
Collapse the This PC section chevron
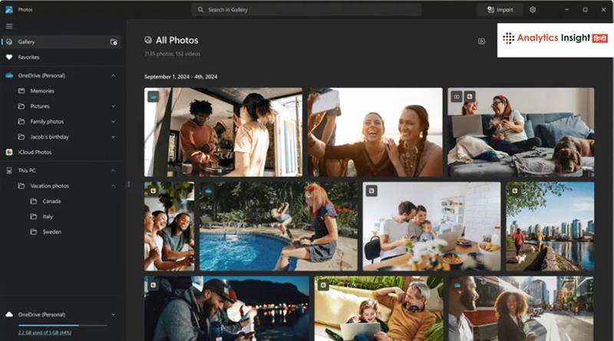(113, 170)
